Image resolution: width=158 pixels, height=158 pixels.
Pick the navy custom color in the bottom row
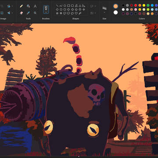tap(132, 14)
